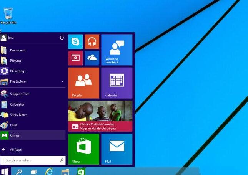Image resolution: width=248 pixels, height=175 pixels.
Task: Click the magnifier icon in the search box
Action: [x=62, y=160]
